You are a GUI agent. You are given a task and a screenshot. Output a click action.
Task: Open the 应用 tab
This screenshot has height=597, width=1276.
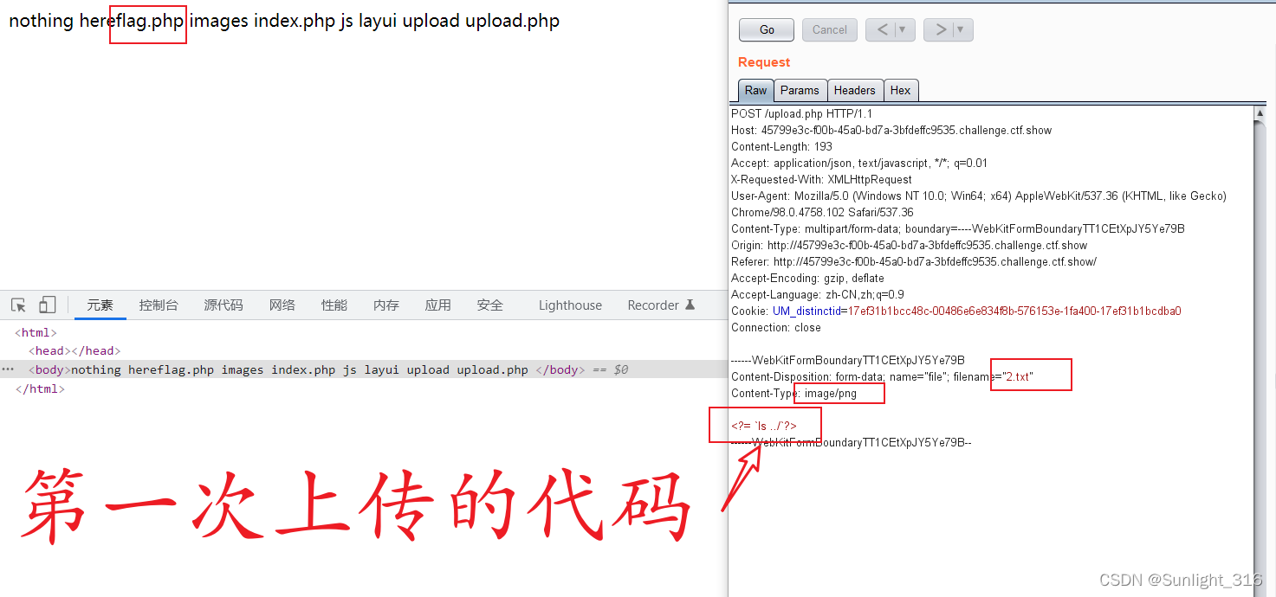tap(438, 305)
